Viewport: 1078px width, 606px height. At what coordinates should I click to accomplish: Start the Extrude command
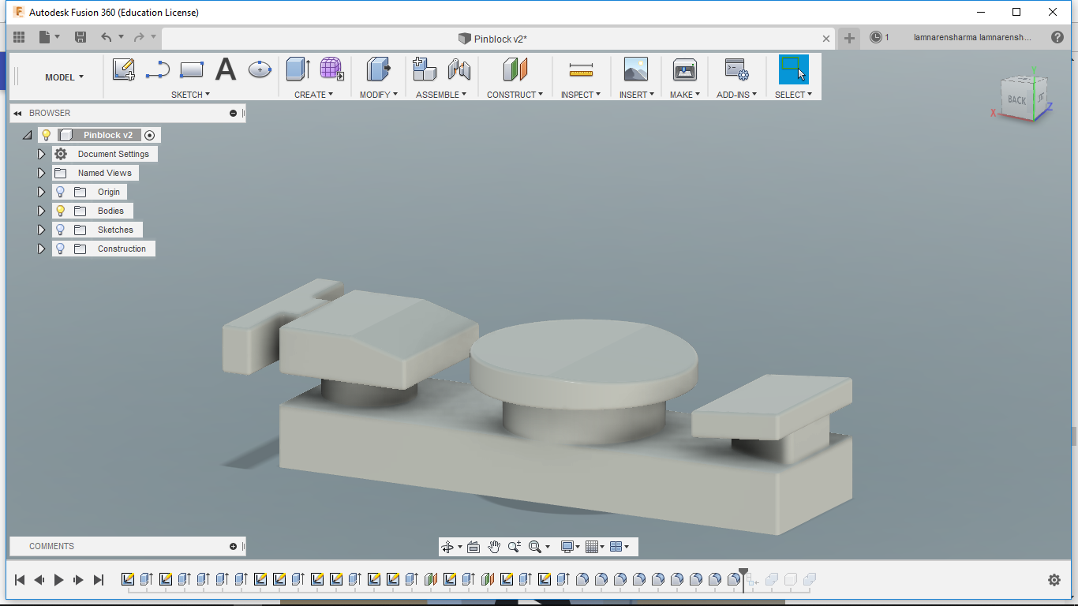(x=298, y=69)
